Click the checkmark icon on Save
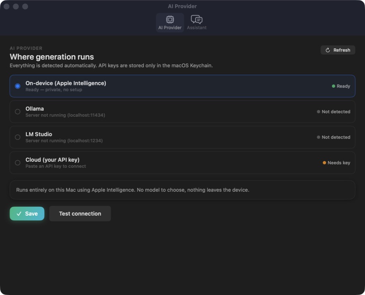The height and width of the screenshot is (295, 365). (19, 214)
